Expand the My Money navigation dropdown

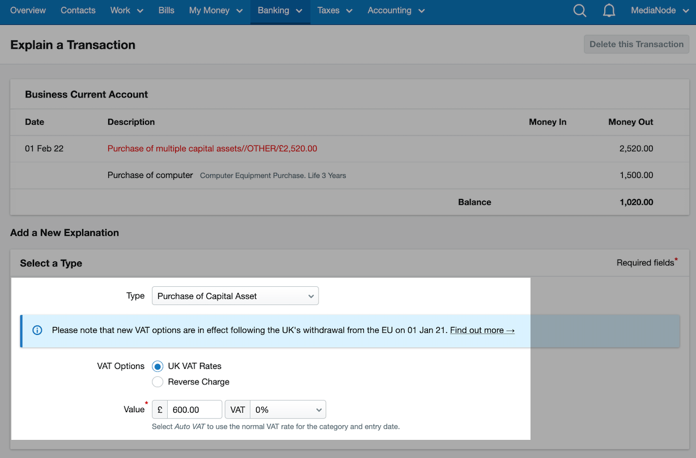(x=215, y=10)
